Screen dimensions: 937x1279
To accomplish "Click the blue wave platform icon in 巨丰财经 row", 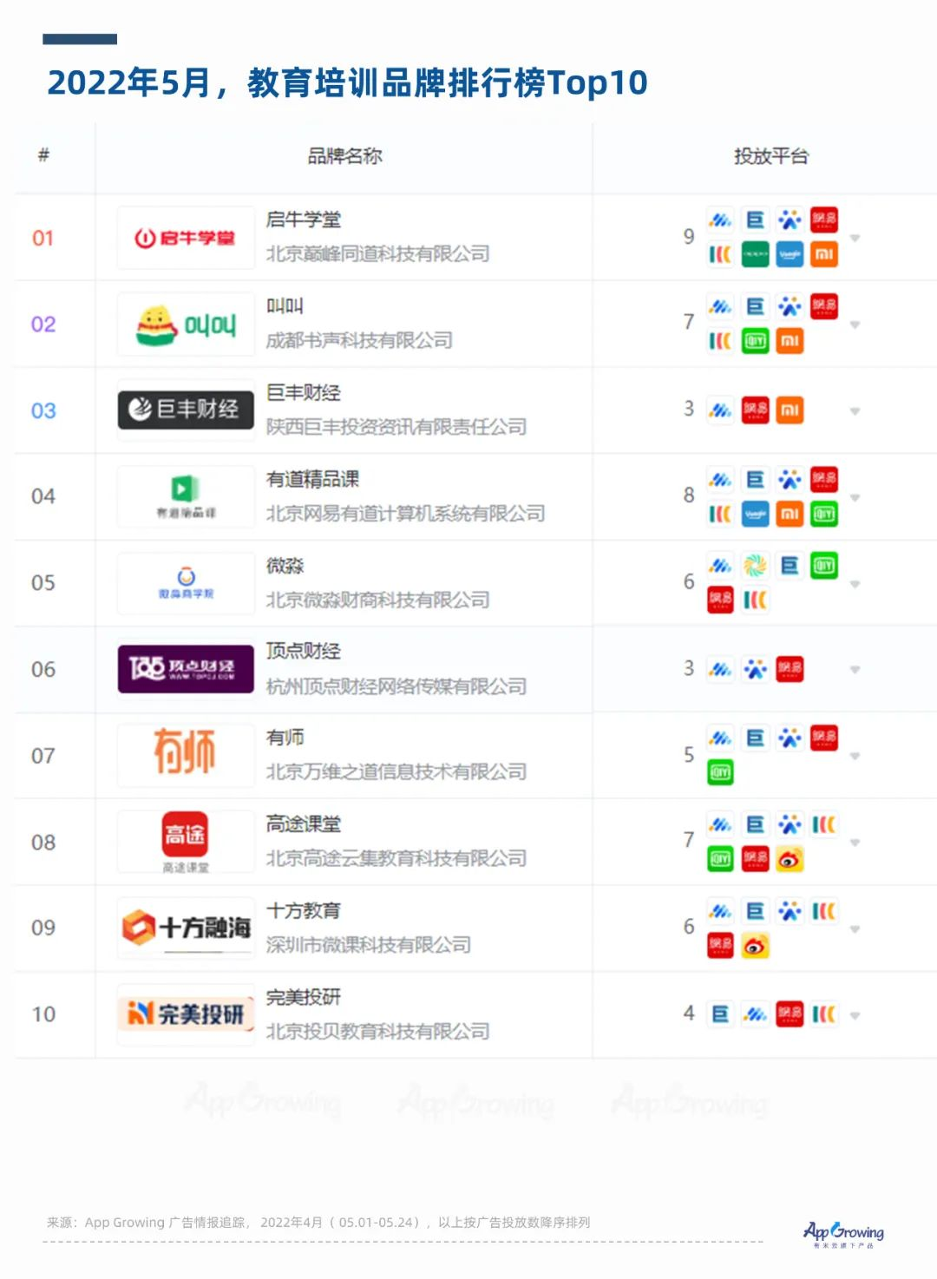I will click(x=720, y=410).
